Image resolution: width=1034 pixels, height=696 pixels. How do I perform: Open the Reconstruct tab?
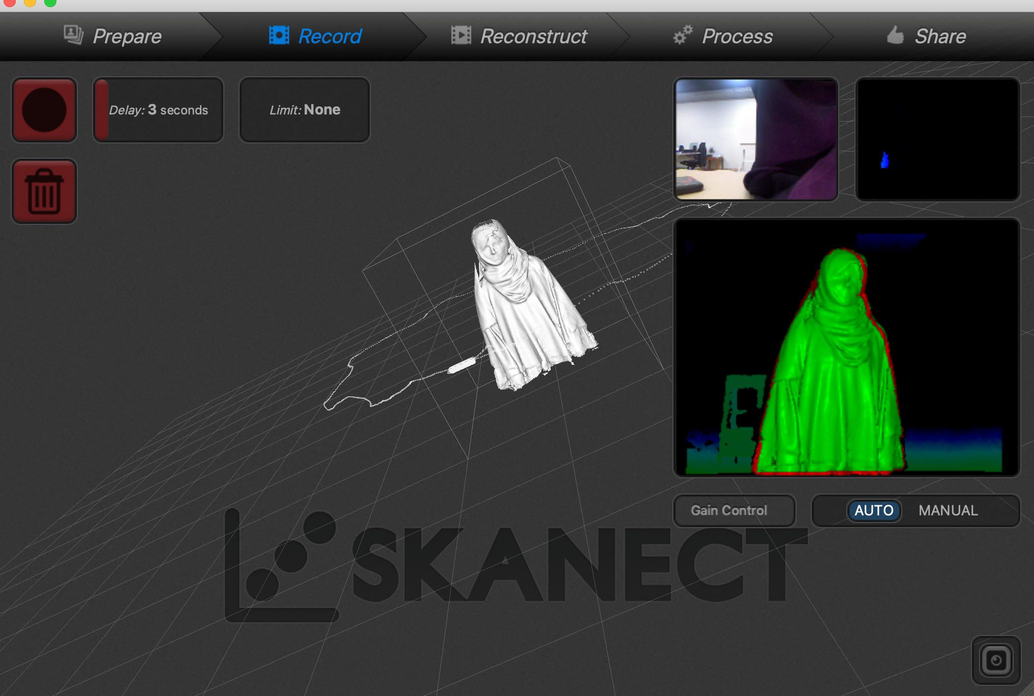(x=533, y=36)
